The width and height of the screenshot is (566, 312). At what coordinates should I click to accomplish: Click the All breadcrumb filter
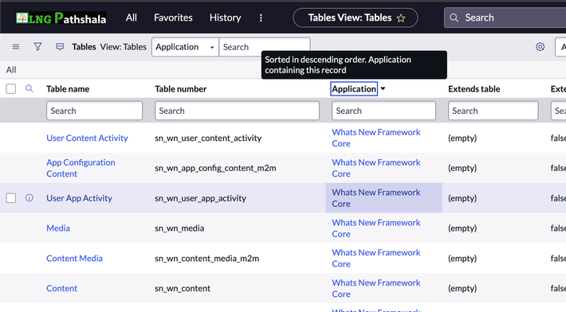(x=11, y=70)
